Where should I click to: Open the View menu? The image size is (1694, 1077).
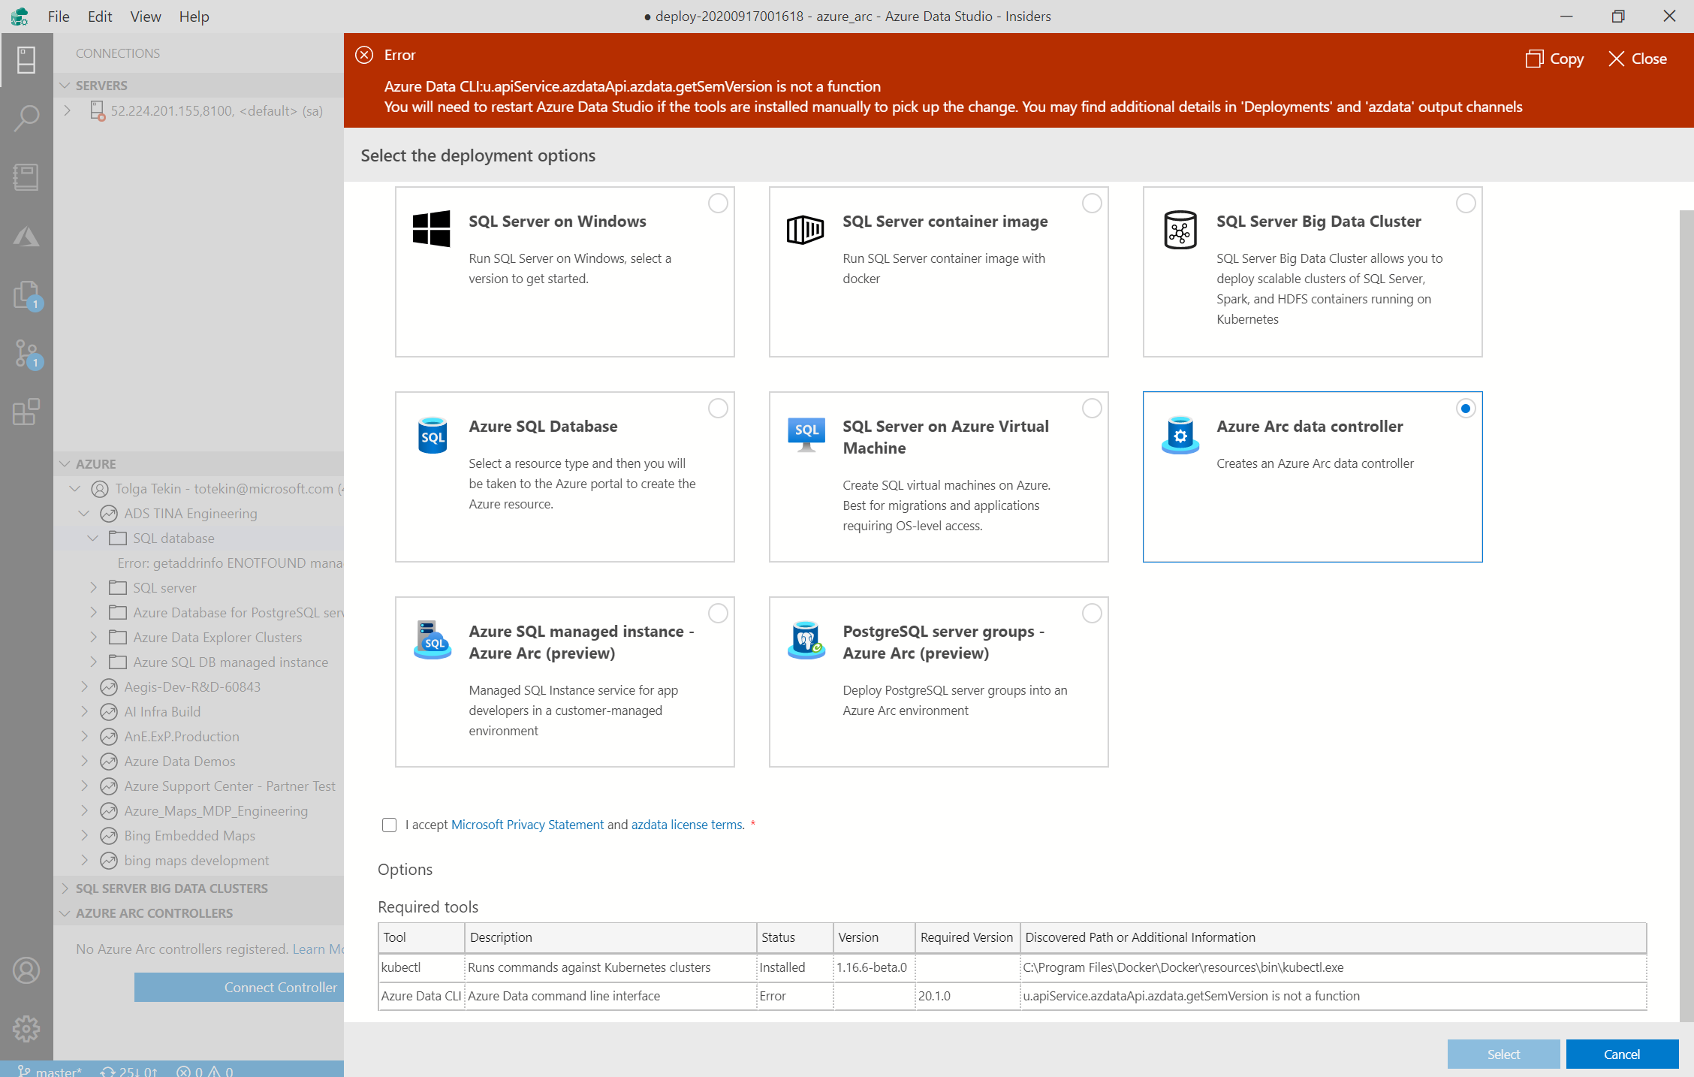point(146,17)
